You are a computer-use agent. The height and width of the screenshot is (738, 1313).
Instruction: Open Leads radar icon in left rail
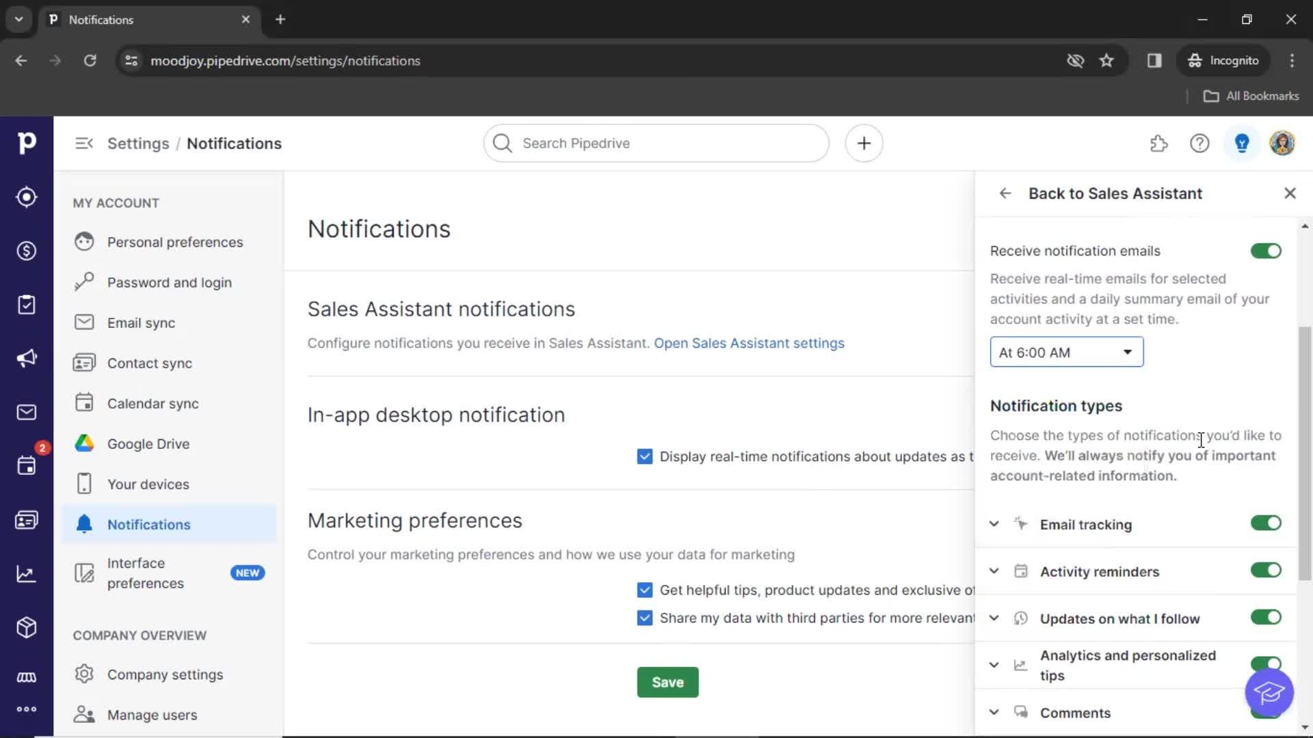(27, 197)
